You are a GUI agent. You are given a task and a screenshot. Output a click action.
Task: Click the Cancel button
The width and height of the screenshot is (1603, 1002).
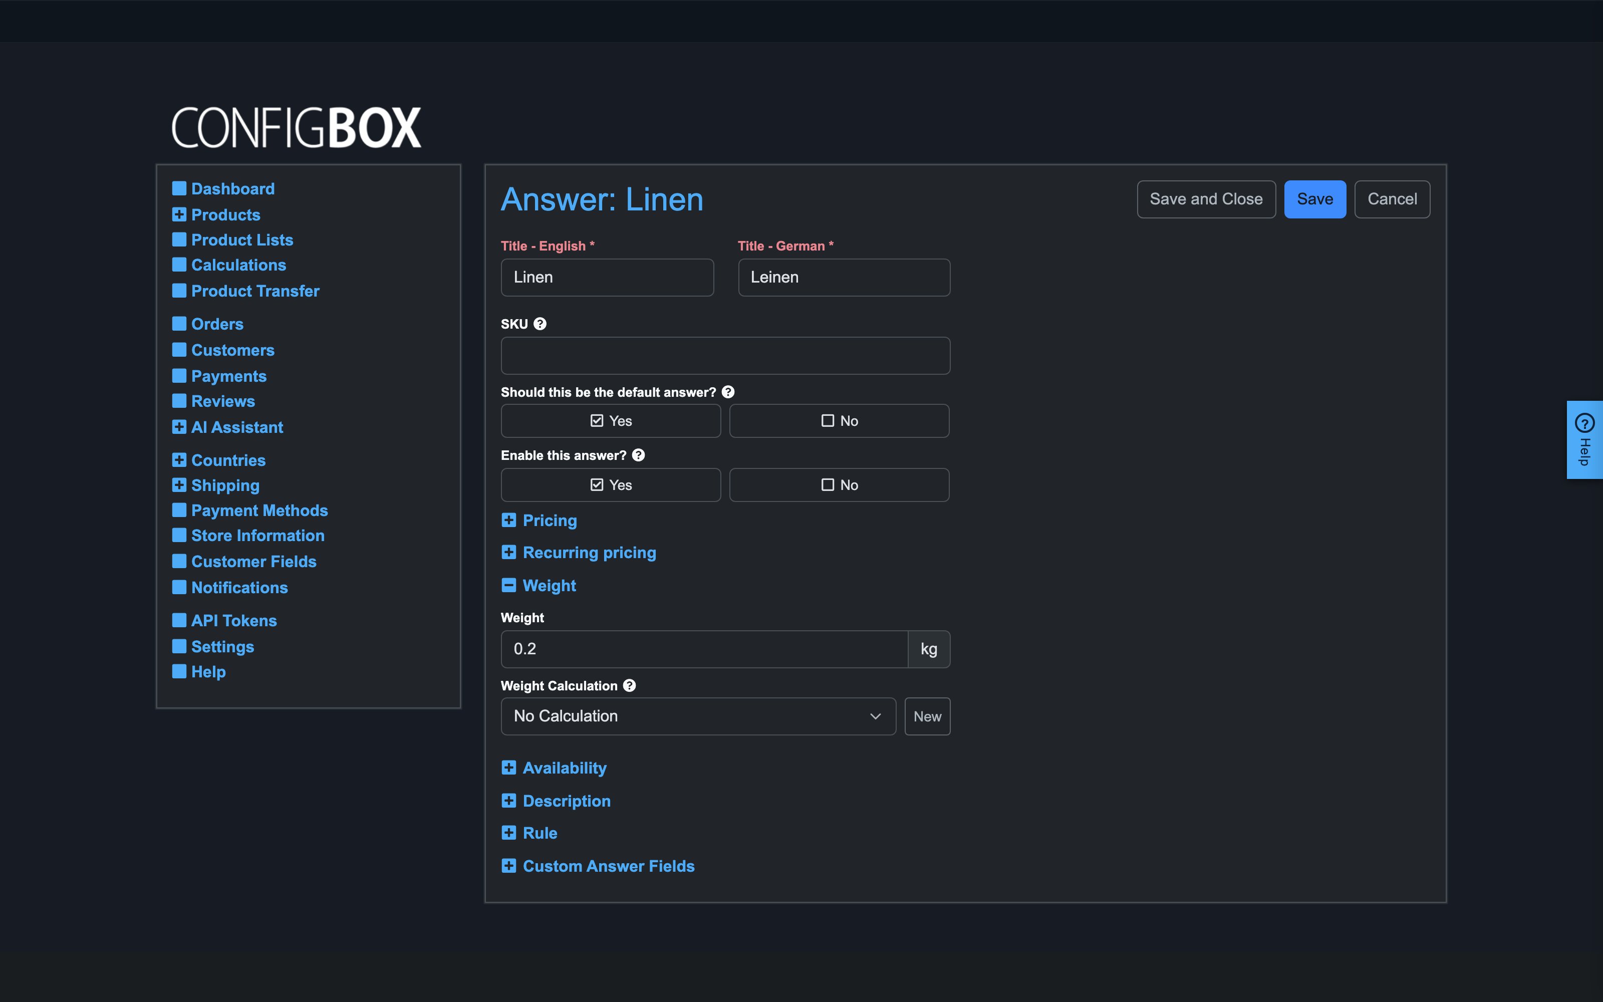pyautogui.click(x=1393, y=199)
